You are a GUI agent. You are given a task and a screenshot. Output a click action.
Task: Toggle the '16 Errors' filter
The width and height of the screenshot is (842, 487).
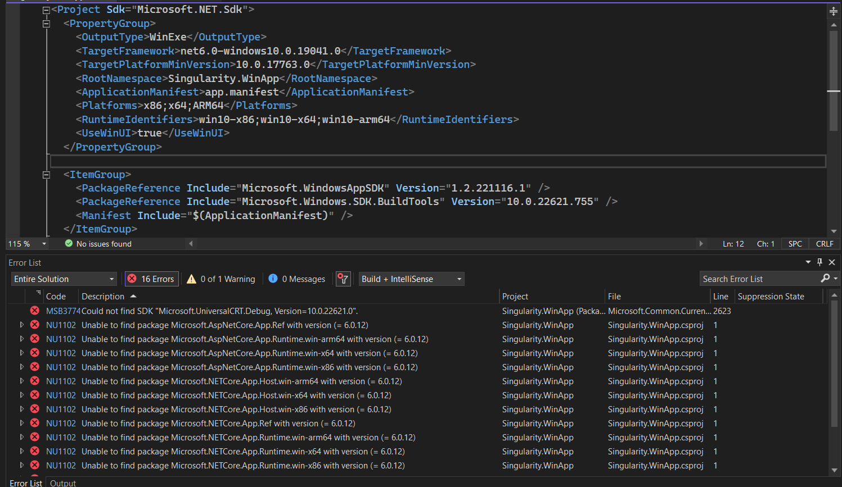pos(151,279)
